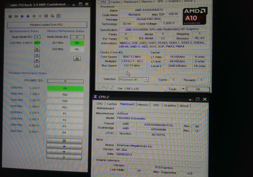The height and width of the screenshot is (177, 253).
Task: Click the open folder icon in PSCheck toolbar
Action: [16, 16]
